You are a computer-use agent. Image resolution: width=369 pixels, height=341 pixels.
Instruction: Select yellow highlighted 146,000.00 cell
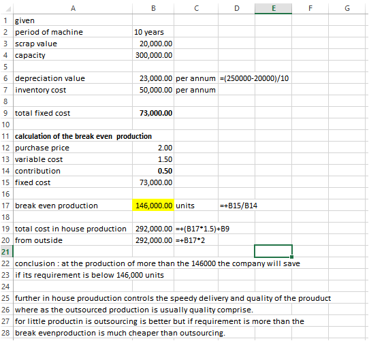153,206
